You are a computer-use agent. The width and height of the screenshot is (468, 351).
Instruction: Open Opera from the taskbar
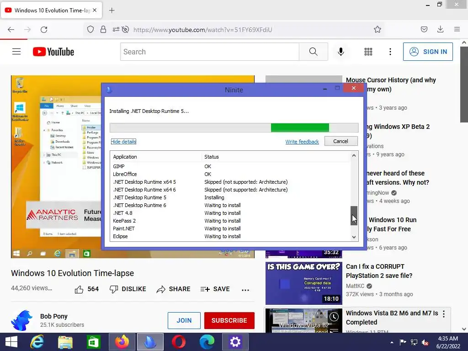(x=179, y=342)
